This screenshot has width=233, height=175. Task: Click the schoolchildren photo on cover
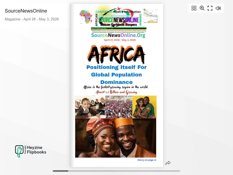[x=90, y=107]
